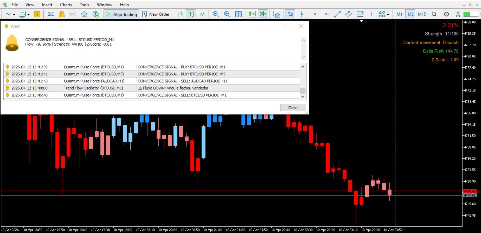Open the Charts menu

tap(66, 5)
